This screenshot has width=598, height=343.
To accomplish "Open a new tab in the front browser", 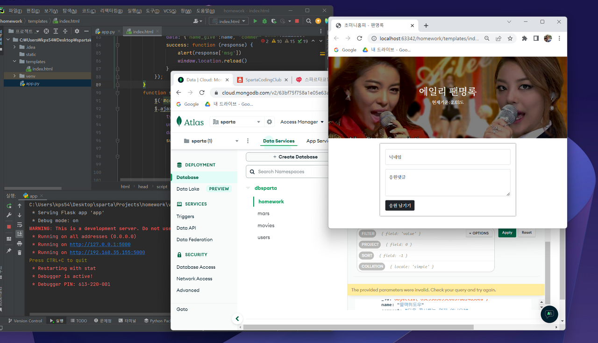I will pyautogui.click(x=426, y=26).
